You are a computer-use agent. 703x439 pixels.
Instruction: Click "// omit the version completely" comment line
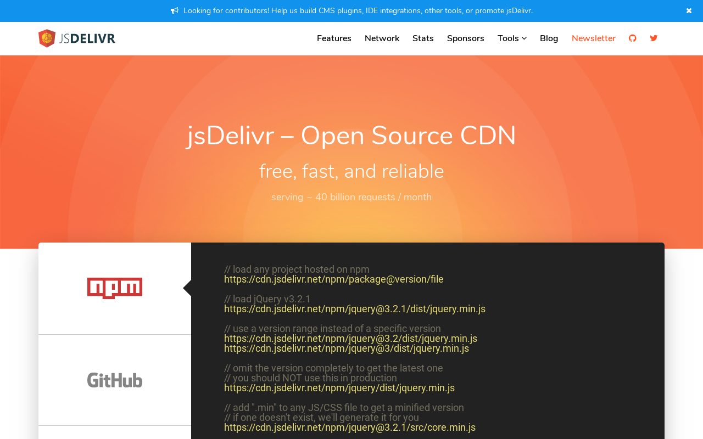pos(333,368)
